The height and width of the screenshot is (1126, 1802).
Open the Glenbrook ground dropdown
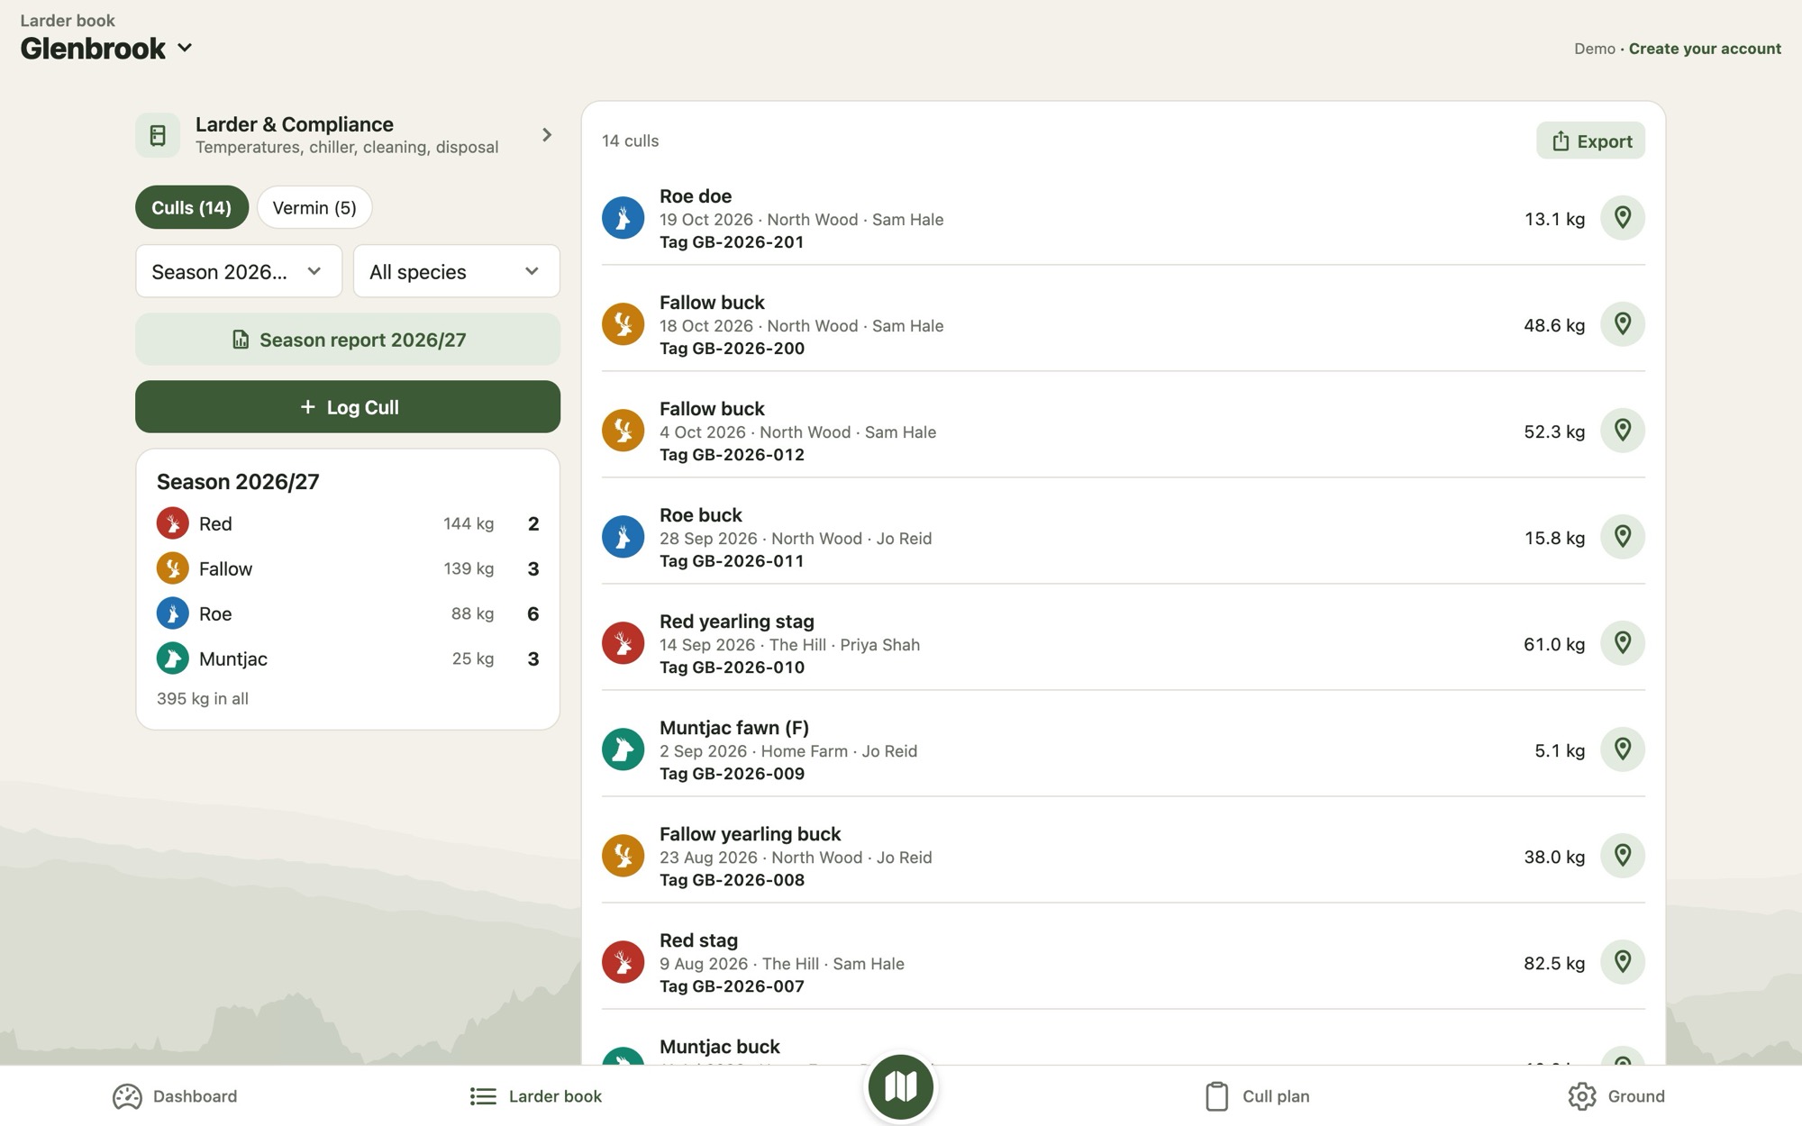click(x=106, y=48)
